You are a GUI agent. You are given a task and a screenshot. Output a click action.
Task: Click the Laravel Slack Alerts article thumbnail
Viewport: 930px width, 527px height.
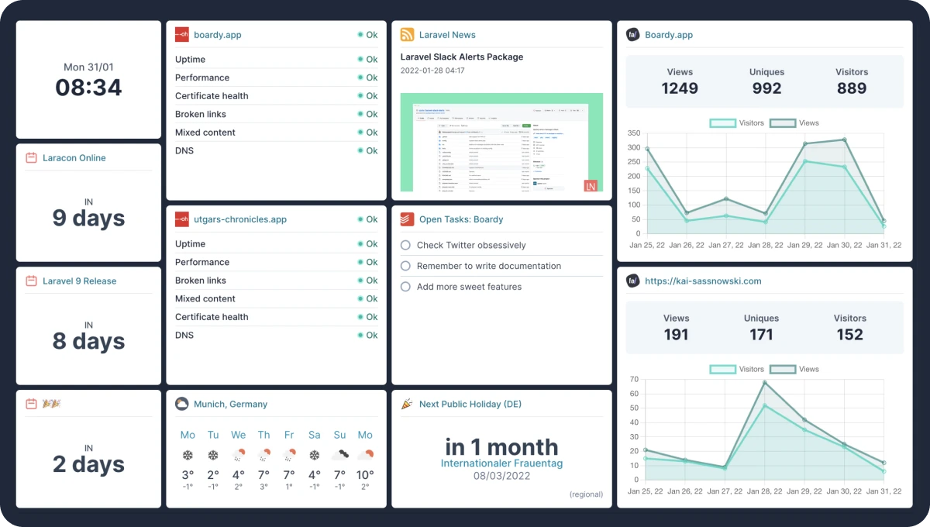pyautogui.click(x=501, y=142)
